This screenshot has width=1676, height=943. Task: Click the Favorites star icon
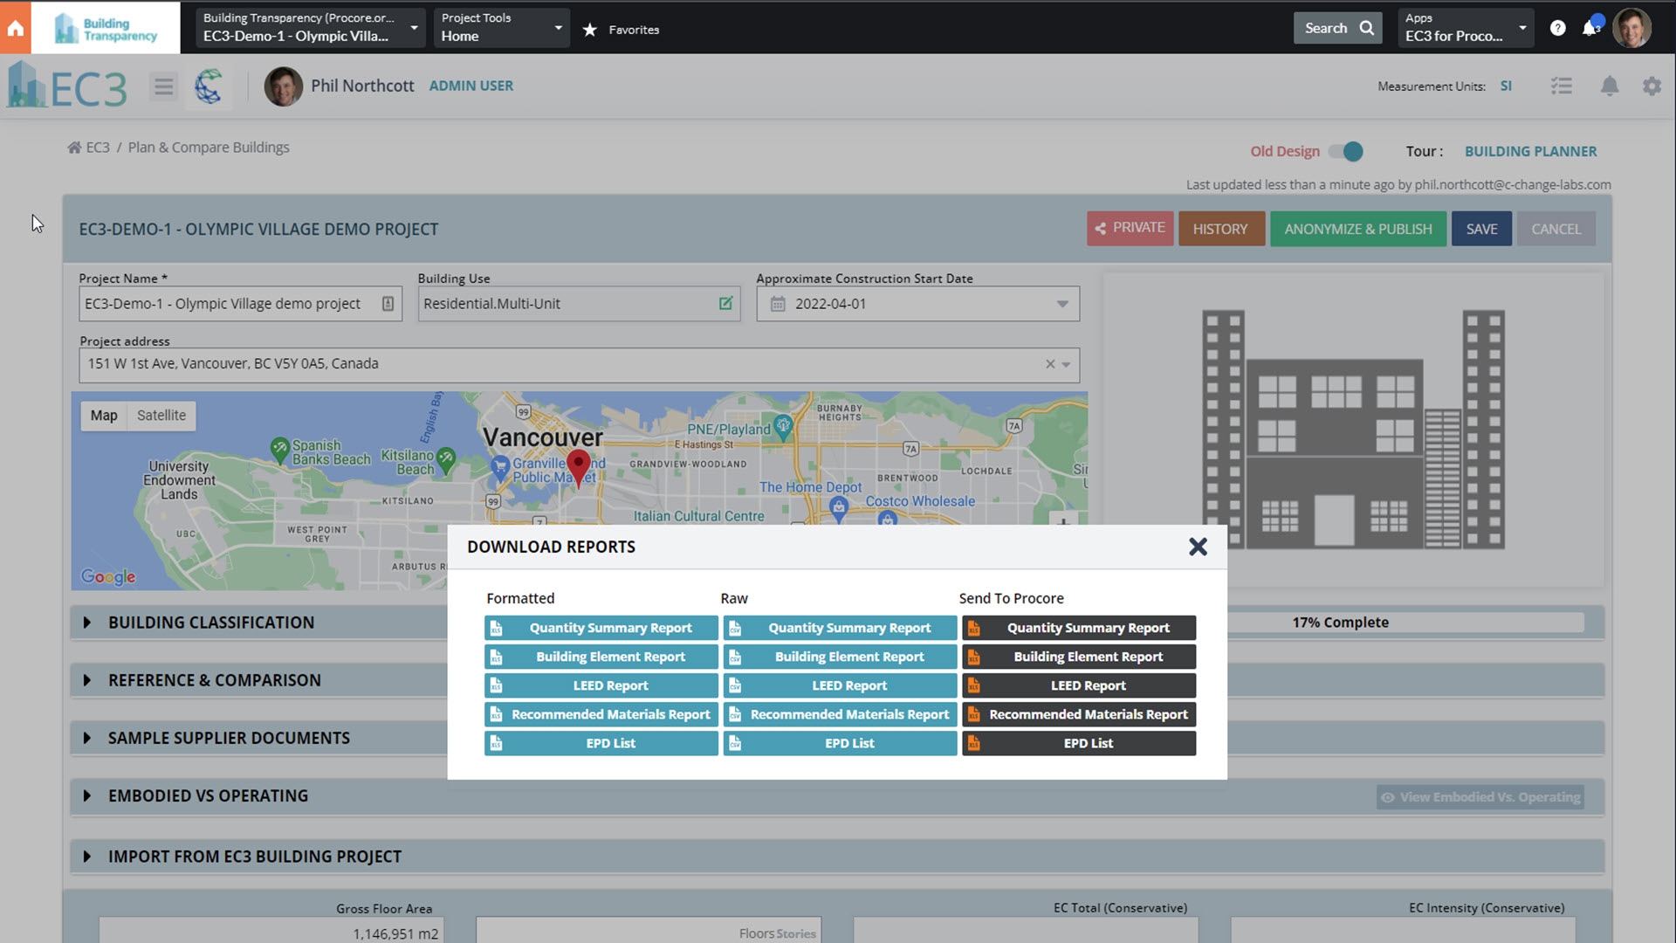tap(590, 30)
